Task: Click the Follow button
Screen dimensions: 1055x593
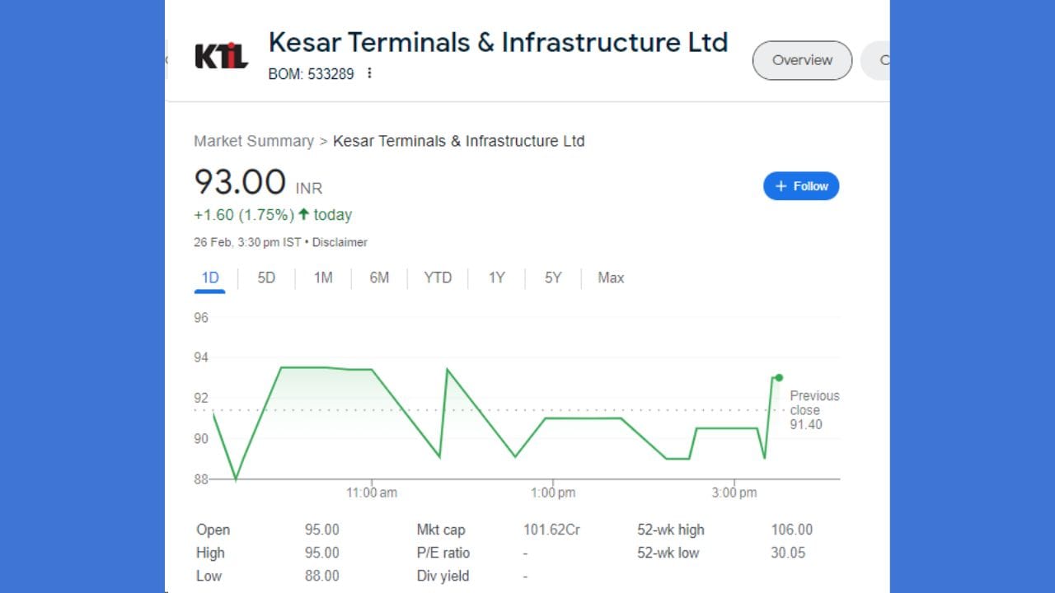Action: [x=801, y=186]
